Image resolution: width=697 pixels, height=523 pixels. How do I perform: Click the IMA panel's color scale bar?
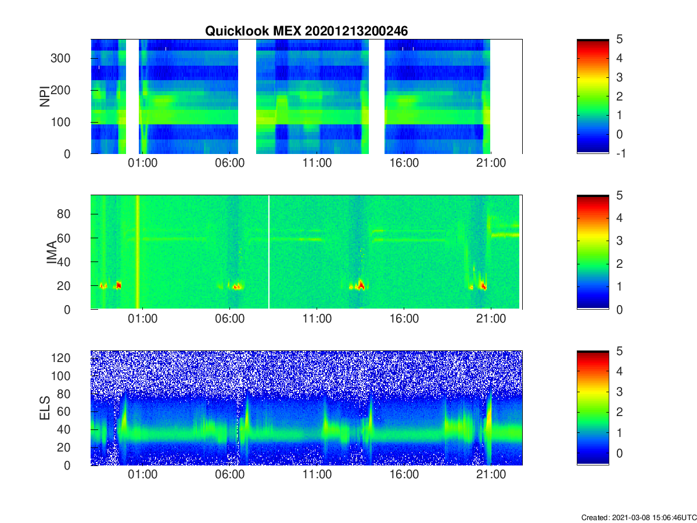(593, 252)
